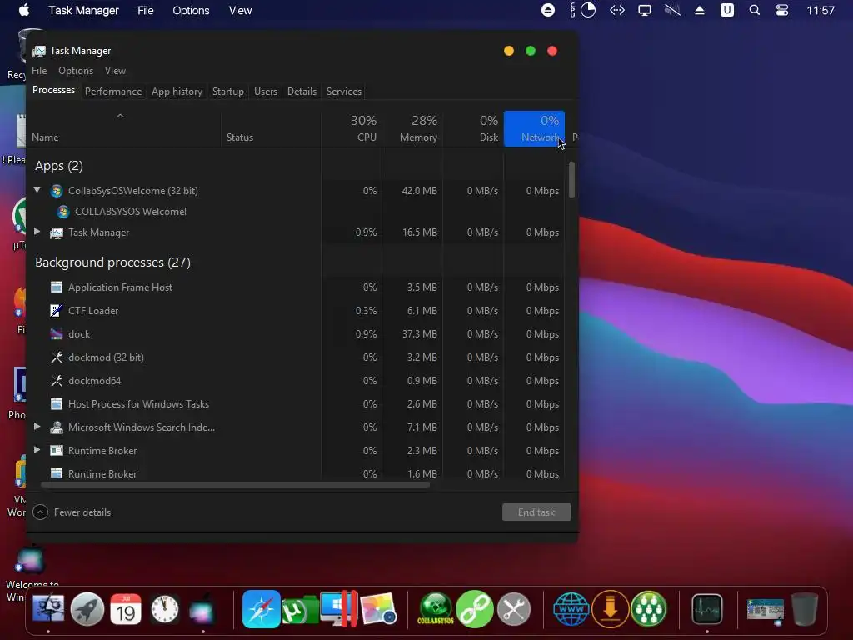This screenshot has width=853, height=640.
Task: Open the Photos preview icon in dock
Action: [378, 609]
